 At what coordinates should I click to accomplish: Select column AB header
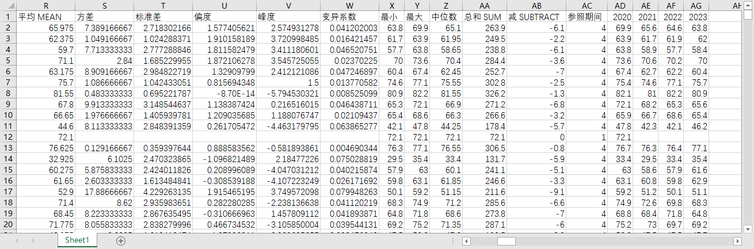536,5
